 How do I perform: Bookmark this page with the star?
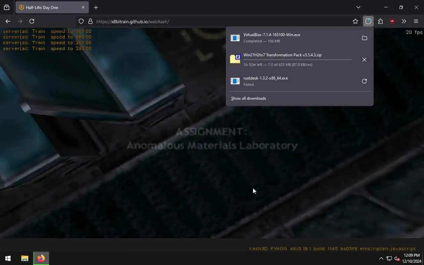click(355, 21)
